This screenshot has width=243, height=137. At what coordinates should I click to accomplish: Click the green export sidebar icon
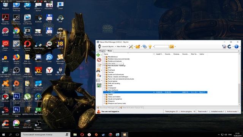coord(99,85)
